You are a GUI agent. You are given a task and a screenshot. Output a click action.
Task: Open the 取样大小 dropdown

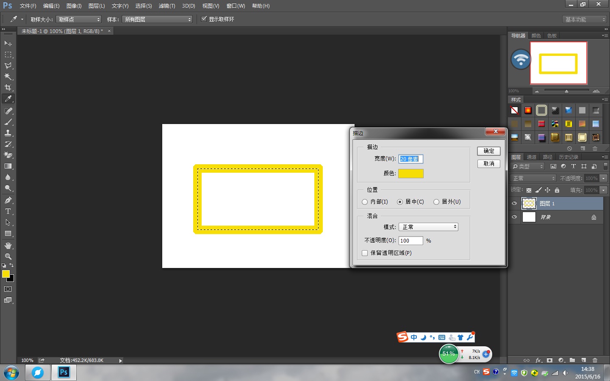point(79,19)
